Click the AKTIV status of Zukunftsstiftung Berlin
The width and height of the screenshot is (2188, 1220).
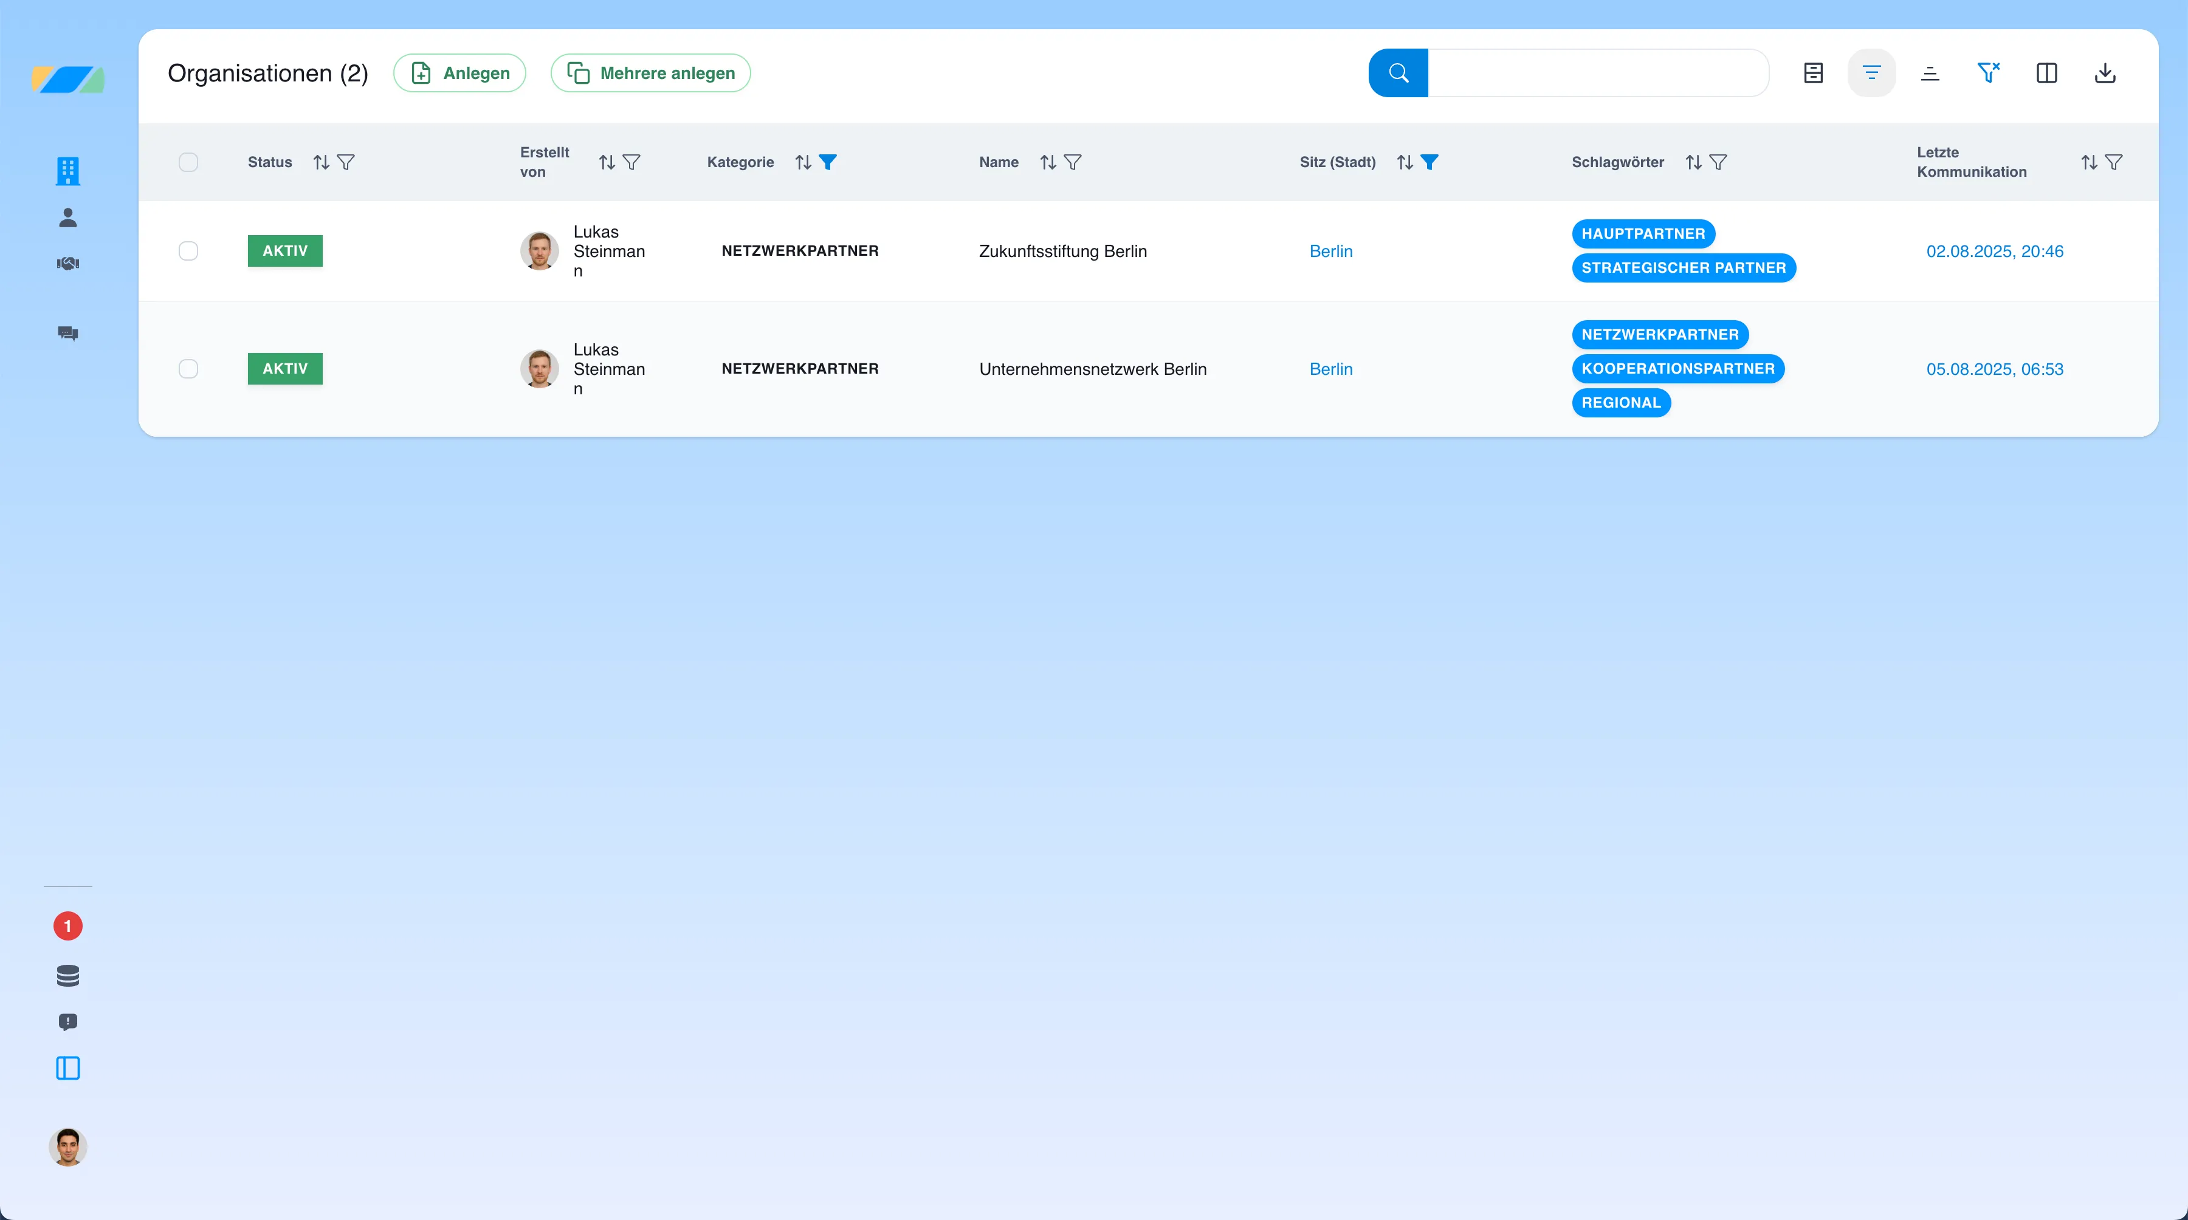(x=286, y=250)
